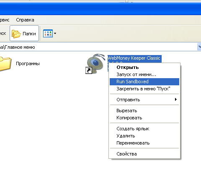Click the Views grid icon
Screen dimensions: 201x187
[x=48, y=34]
